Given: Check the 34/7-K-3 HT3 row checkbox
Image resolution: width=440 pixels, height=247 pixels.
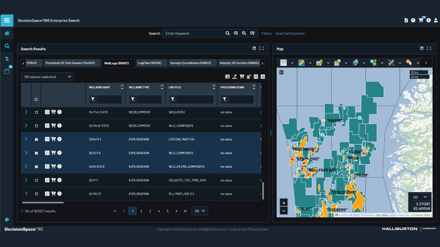Looking at the screenshot, I should (x=36, y=112).
